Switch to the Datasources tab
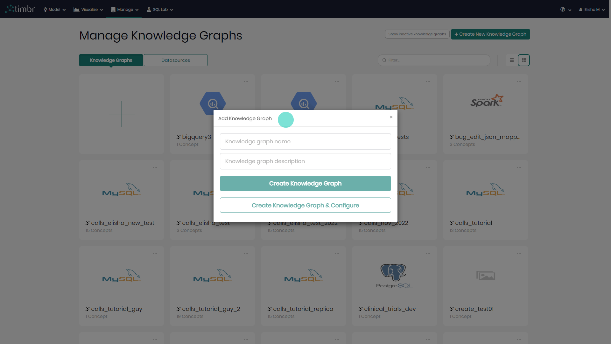The width and height of the screenshot is (611, 344). click(175, 60)
